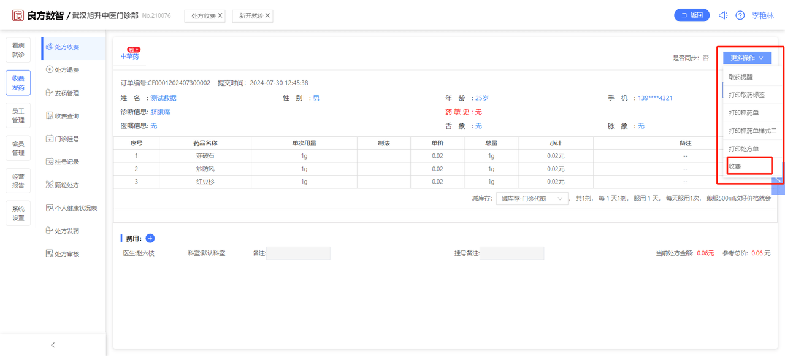Open the help question-mark icon

click(740, 15)
